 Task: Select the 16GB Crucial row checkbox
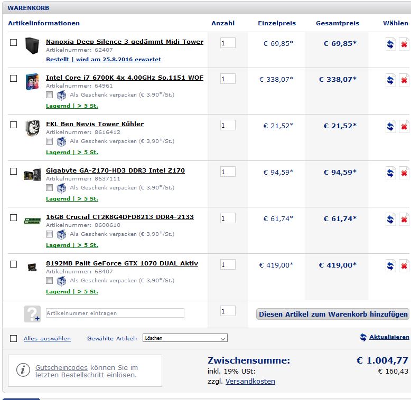pyautogui.click(x=13, y=217)
